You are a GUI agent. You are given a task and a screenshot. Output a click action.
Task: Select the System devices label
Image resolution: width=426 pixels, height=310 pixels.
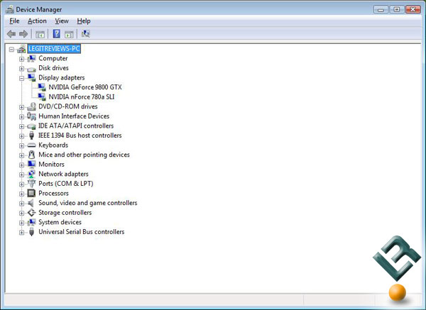pos(60,222)
